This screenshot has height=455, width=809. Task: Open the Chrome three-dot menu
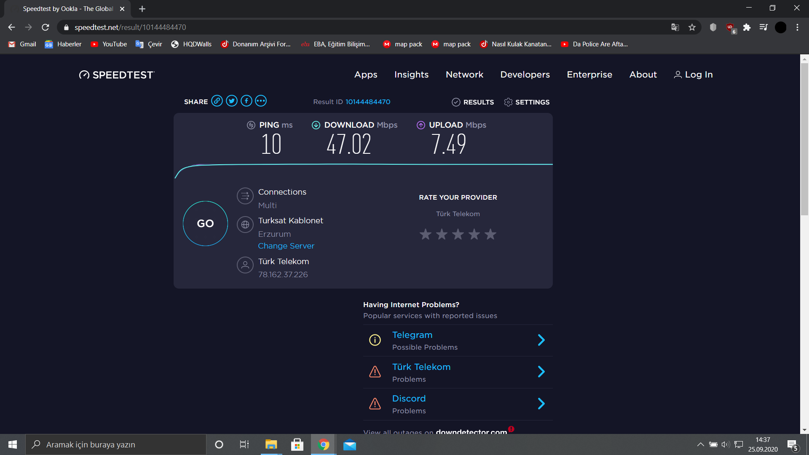point(797,27)
